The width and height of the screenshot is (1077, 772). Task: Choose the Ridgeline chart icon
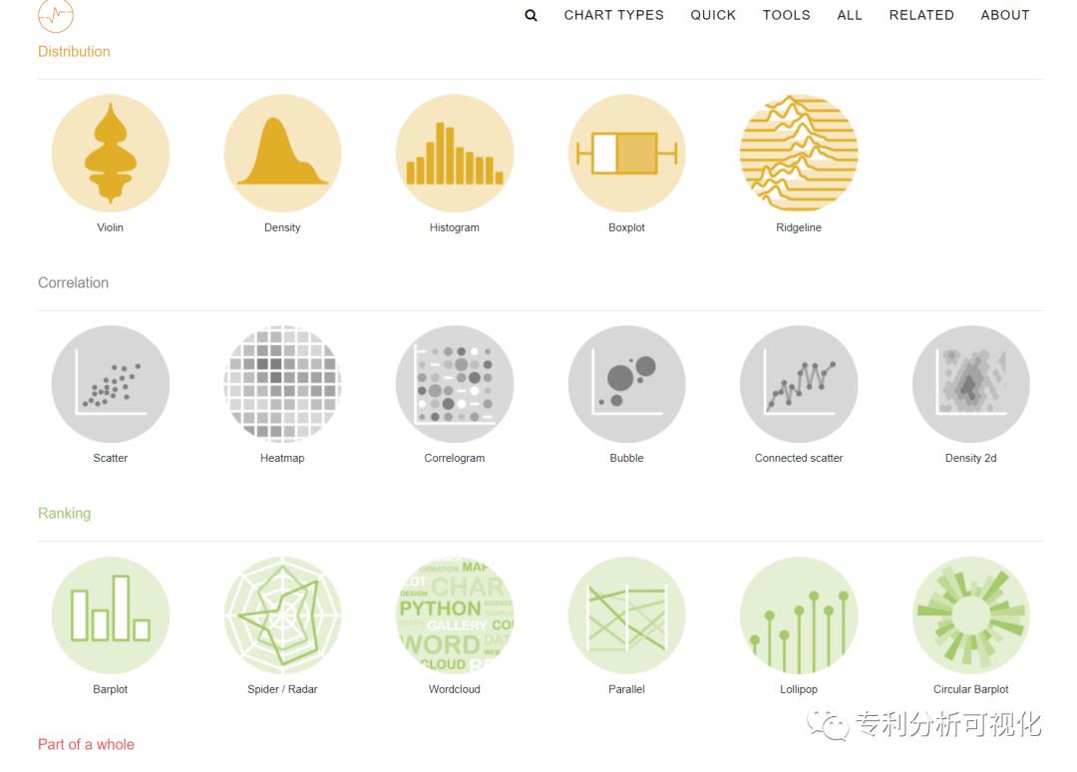(x=799, y=154)
